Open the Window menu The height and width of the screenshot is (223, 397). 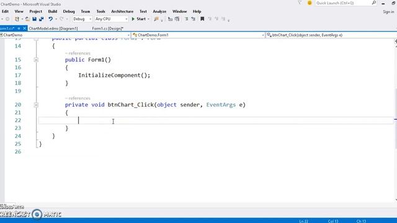click(179, 11)
